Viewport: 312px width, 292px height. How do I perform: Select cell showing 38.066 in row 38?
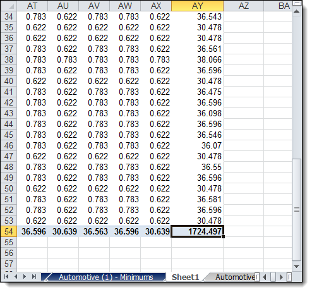pos(197,59)
